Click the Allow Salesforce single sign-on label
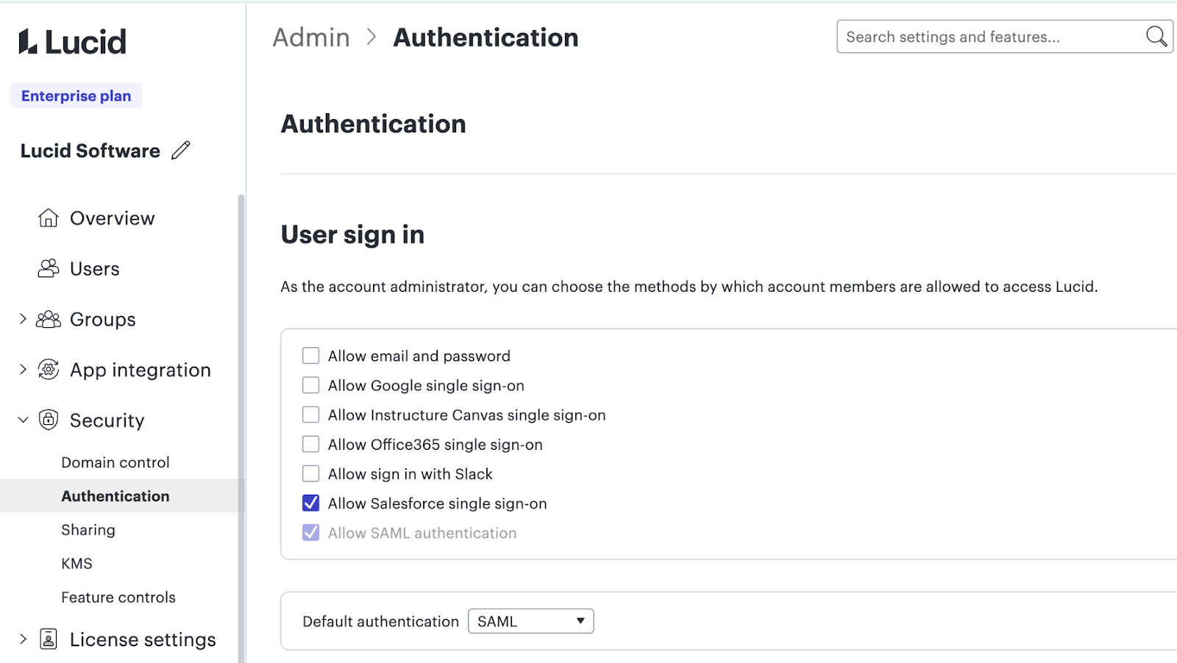The height and width of the screenshot is (663, 1177). [x=438, y=503]
